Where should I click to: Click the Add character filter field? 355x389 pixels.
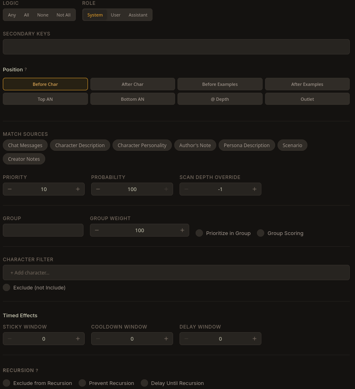176,273
